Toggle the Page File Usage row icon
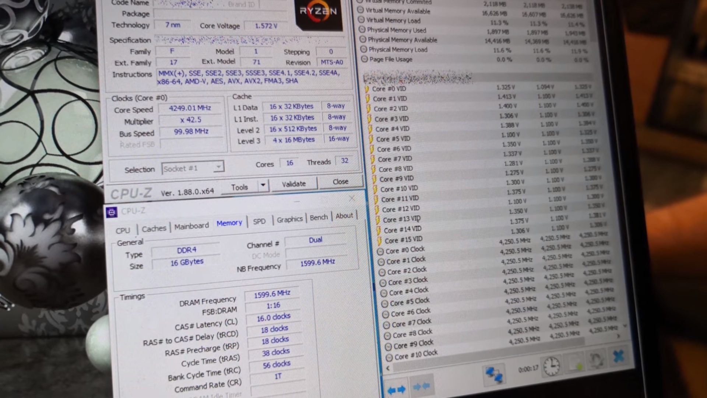Screen dimensions: 707x398 point(365,59)
